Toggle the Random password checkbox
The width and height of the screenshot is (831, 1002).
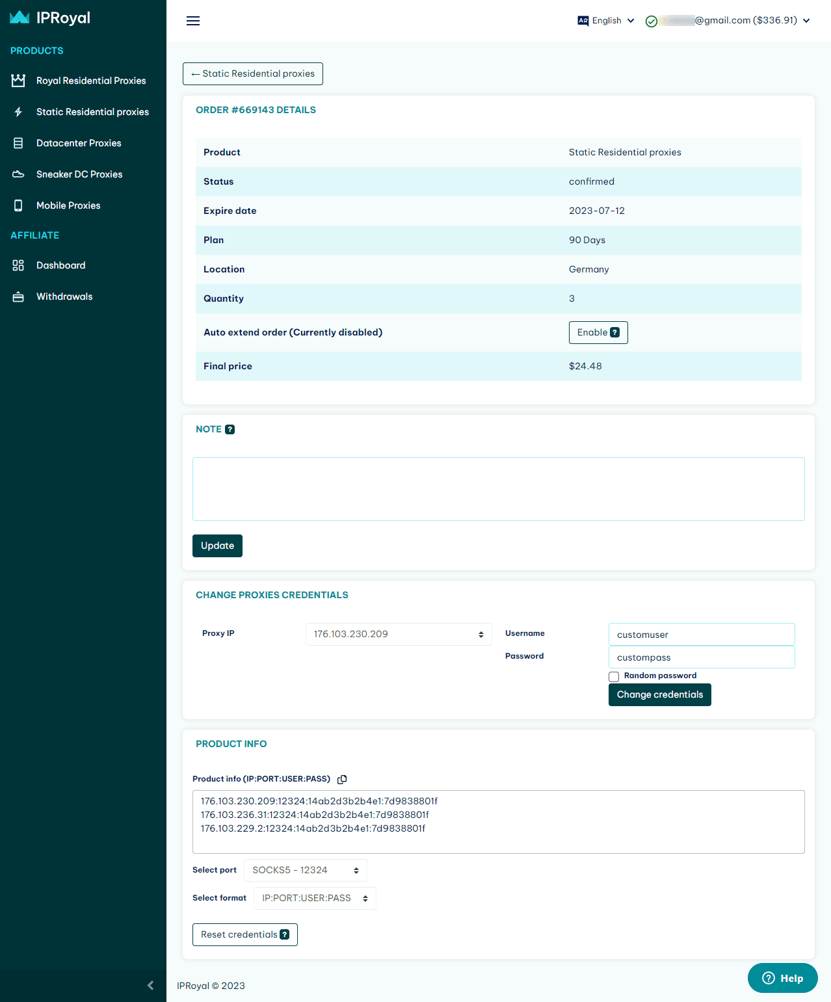[x=614, y=677]
